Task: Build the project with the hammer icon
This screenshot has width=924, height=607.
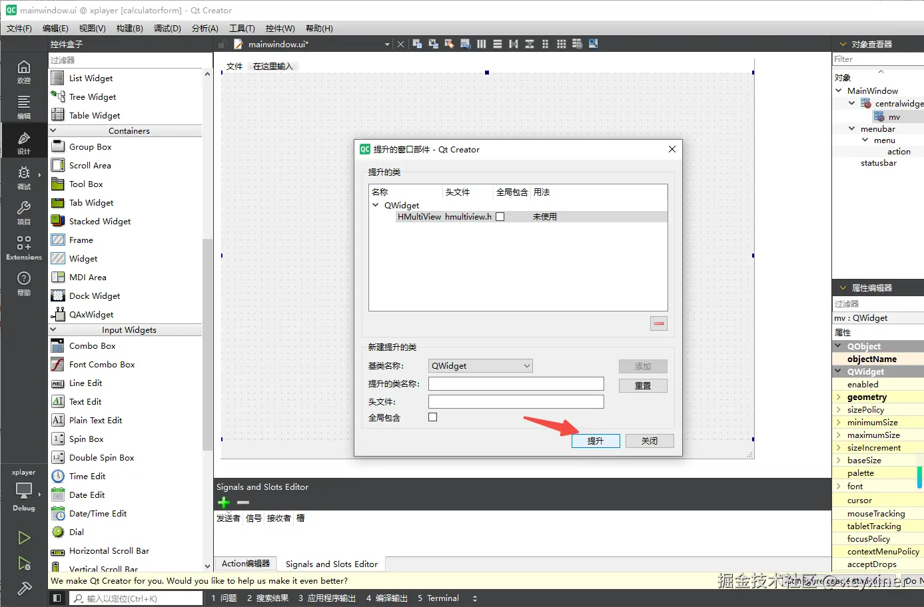Action: coord(24,588)
